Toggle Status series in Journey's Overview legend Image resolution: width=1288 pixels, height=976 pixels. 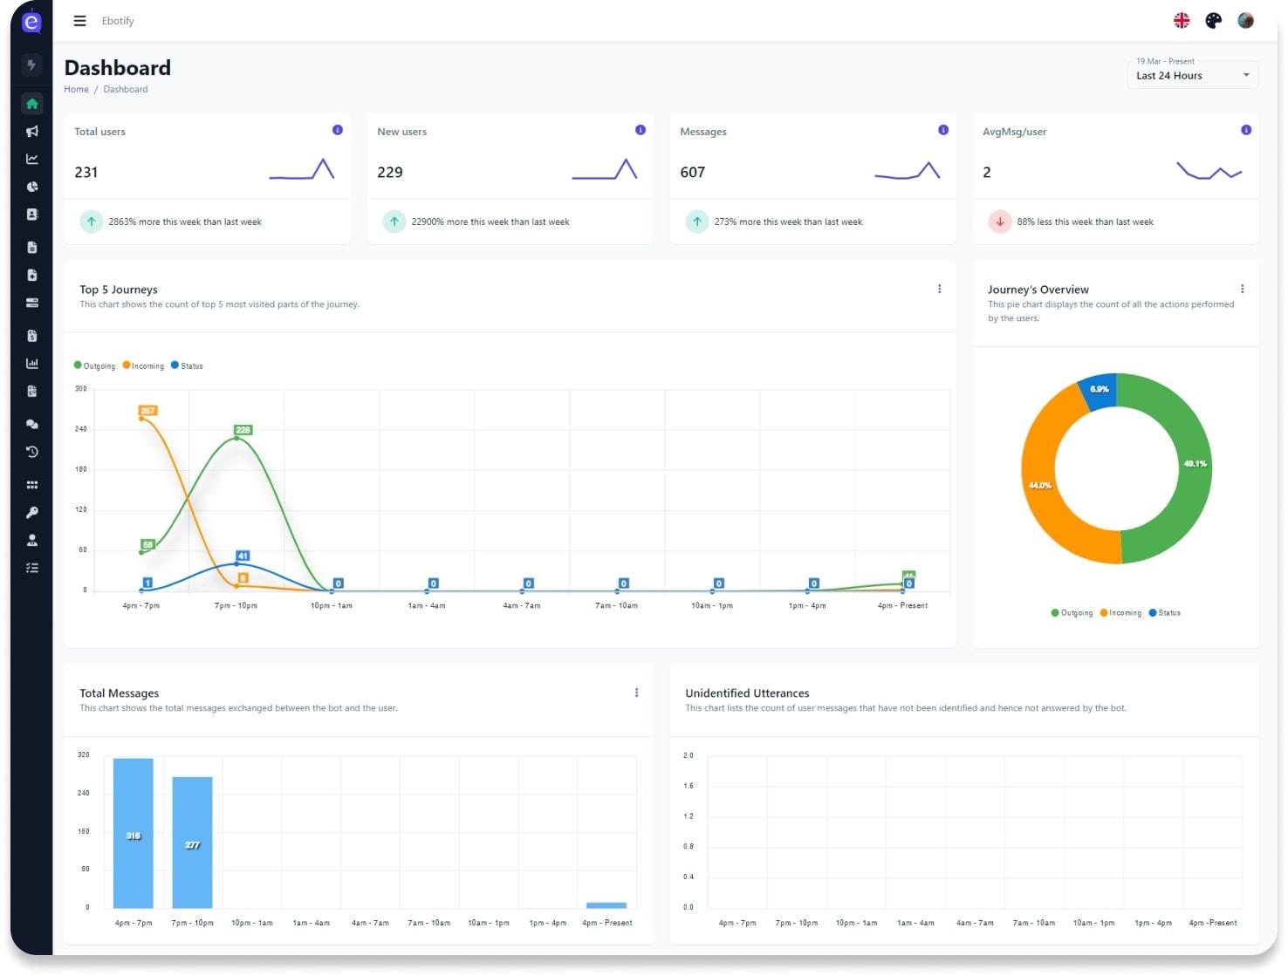coord(1165,612)
